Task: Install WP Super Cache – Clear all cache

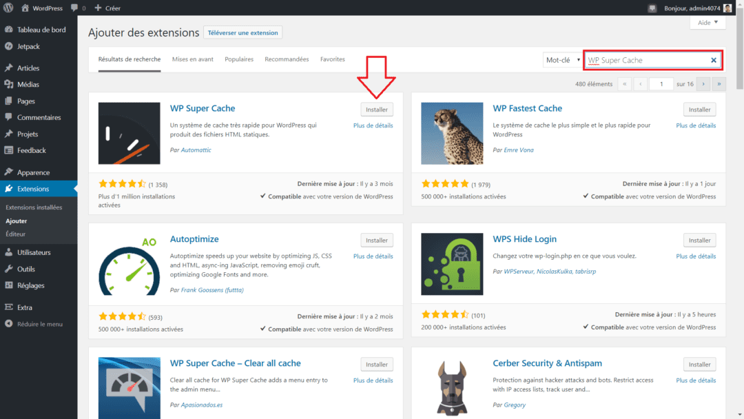Action: point(377,365)
